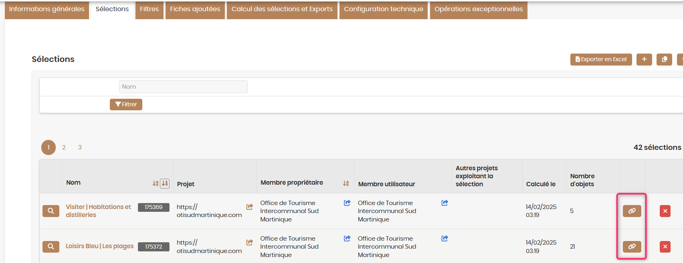The image size is (683, 263).
Task: Open the Fiches ajoutées tab
Action: (x=195, y=9)
